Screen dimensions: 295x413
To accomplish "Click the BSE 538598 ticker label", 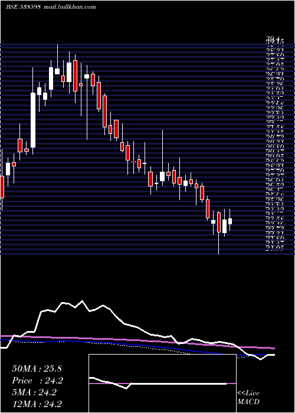I will (x=23, y=7).
